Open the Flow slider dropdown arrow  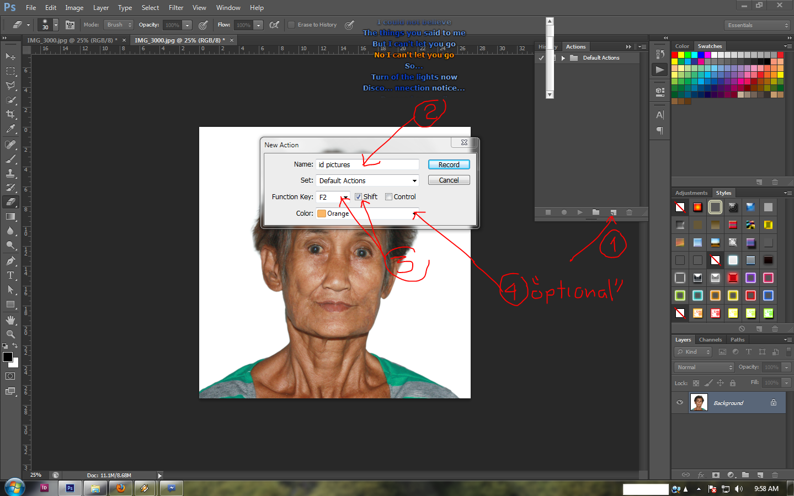258,25
